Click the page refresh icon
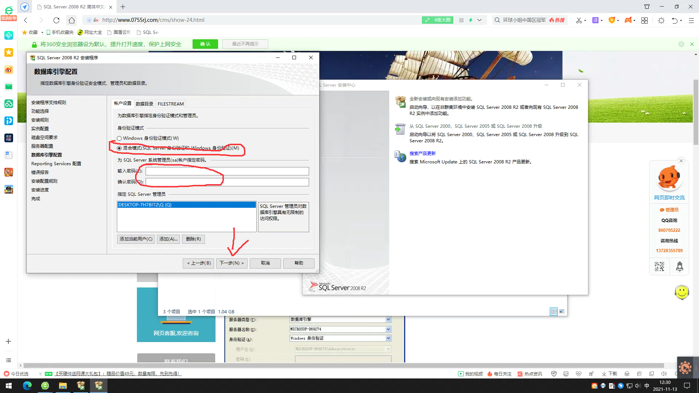This screenshot has width=699, height=393. tap(56, 20)
